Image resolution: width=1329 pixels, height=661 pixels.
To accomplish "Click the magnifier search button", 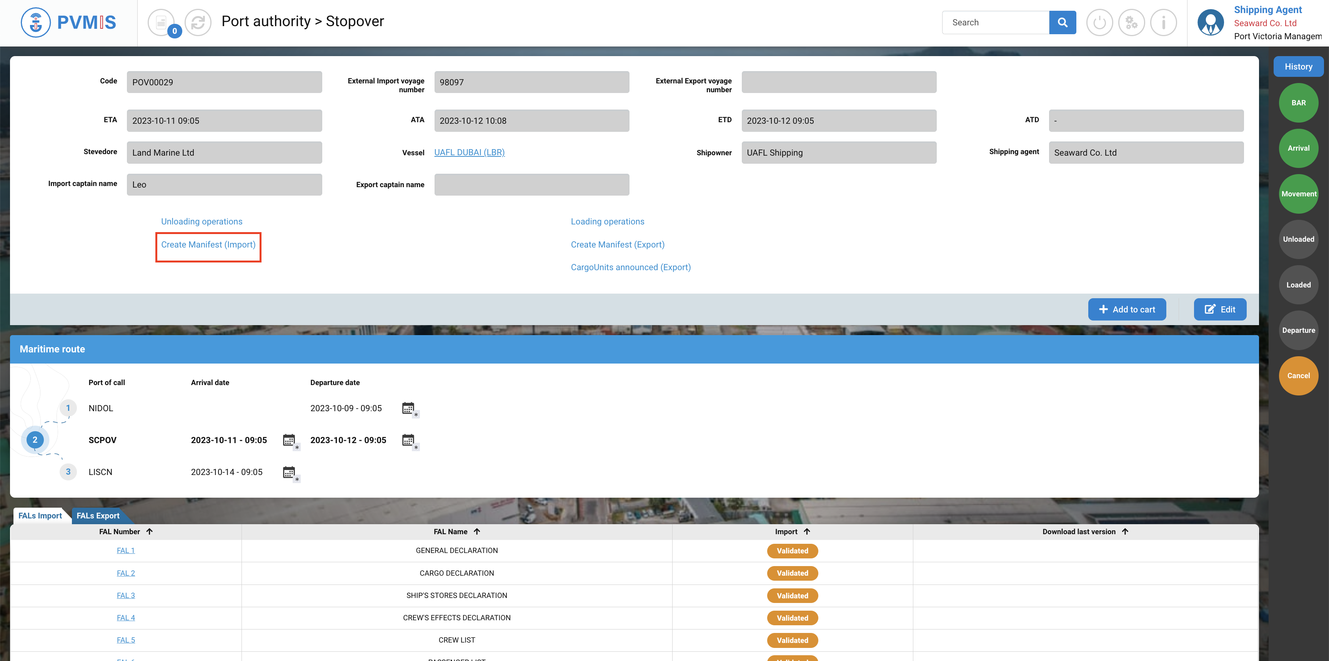I will (x=1062, y=22).
